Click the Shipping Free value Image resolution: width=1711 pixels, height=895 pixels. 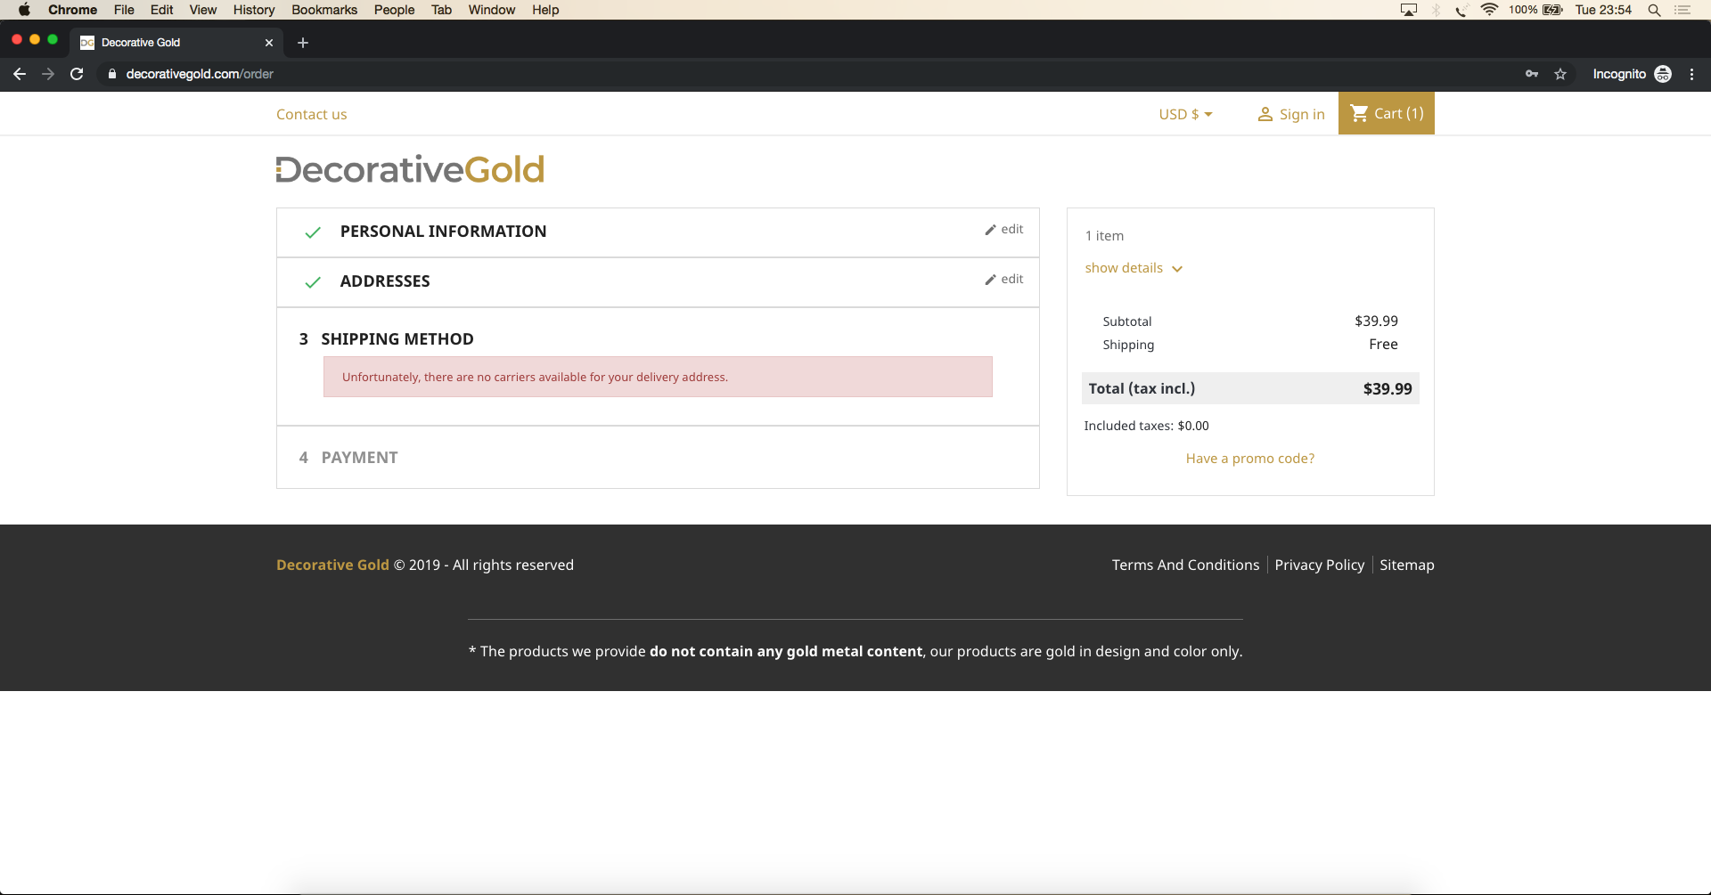click(x=1383, y=345)
